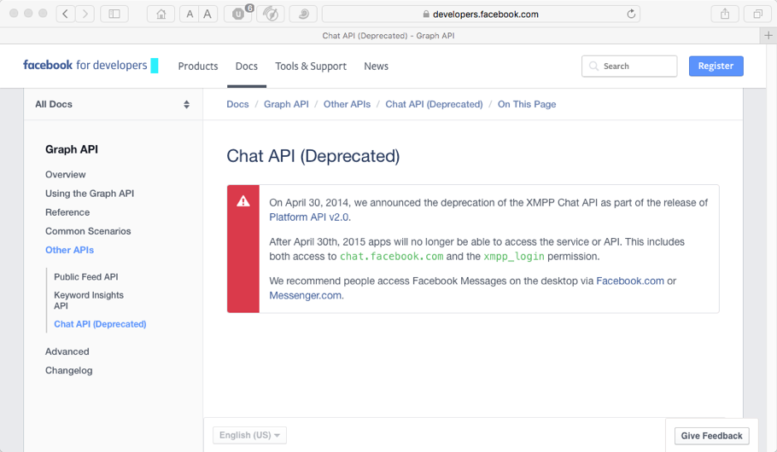Open the uBlock extension icon with badge
Screen dimensions: 777x452
tap(239, 14)
